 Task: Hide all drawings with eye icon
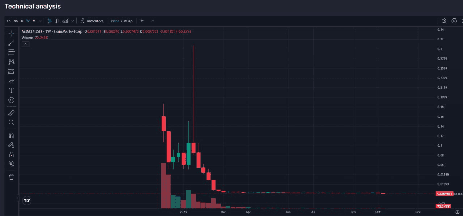(11, 164)
